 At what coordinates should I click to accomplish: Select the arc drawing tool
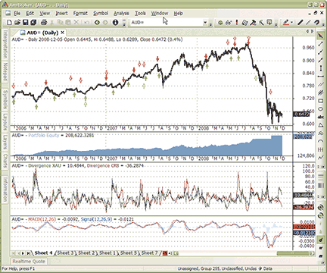[x=320, y=141]
